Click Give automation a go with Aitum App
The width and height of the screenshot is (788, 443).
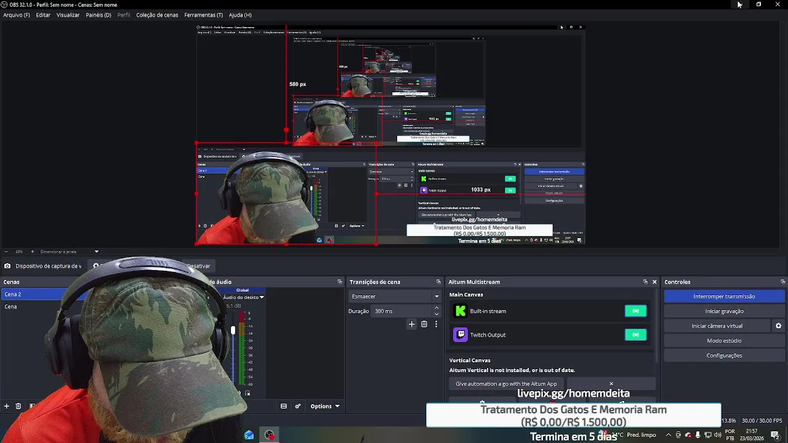coord(506,384)
